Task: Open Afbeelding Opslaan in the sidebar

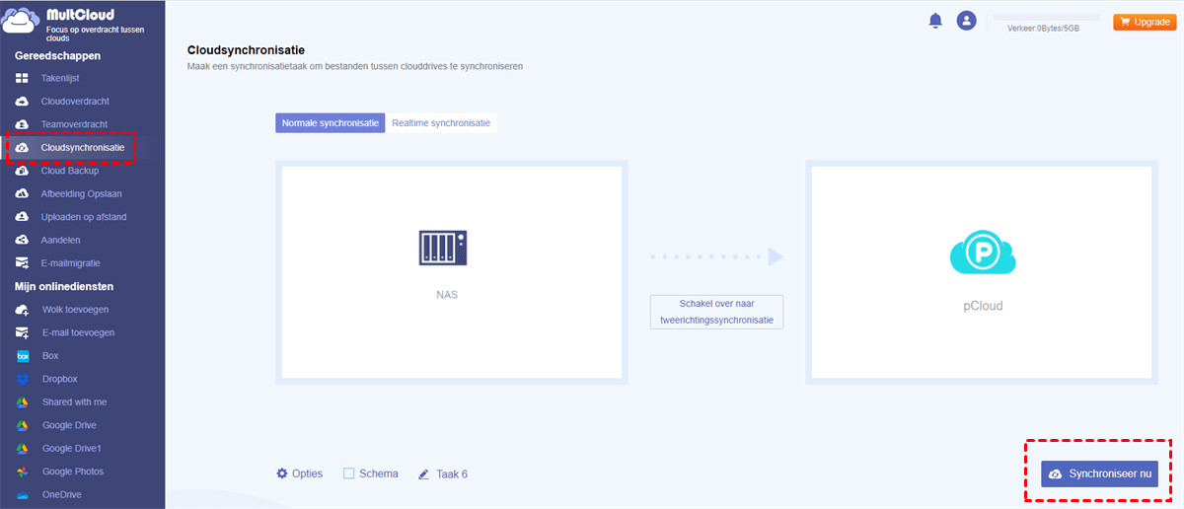Action: pyautogui.click(x=82, y=194)
